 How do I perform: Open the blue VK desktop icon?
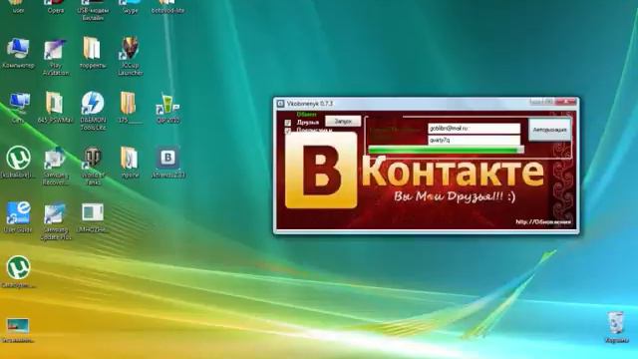(167, 162)
